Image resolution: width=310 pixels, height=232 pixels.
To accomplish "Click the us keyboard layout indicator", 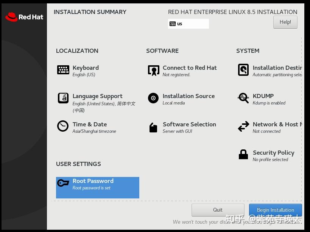I will tap(188, 23).
